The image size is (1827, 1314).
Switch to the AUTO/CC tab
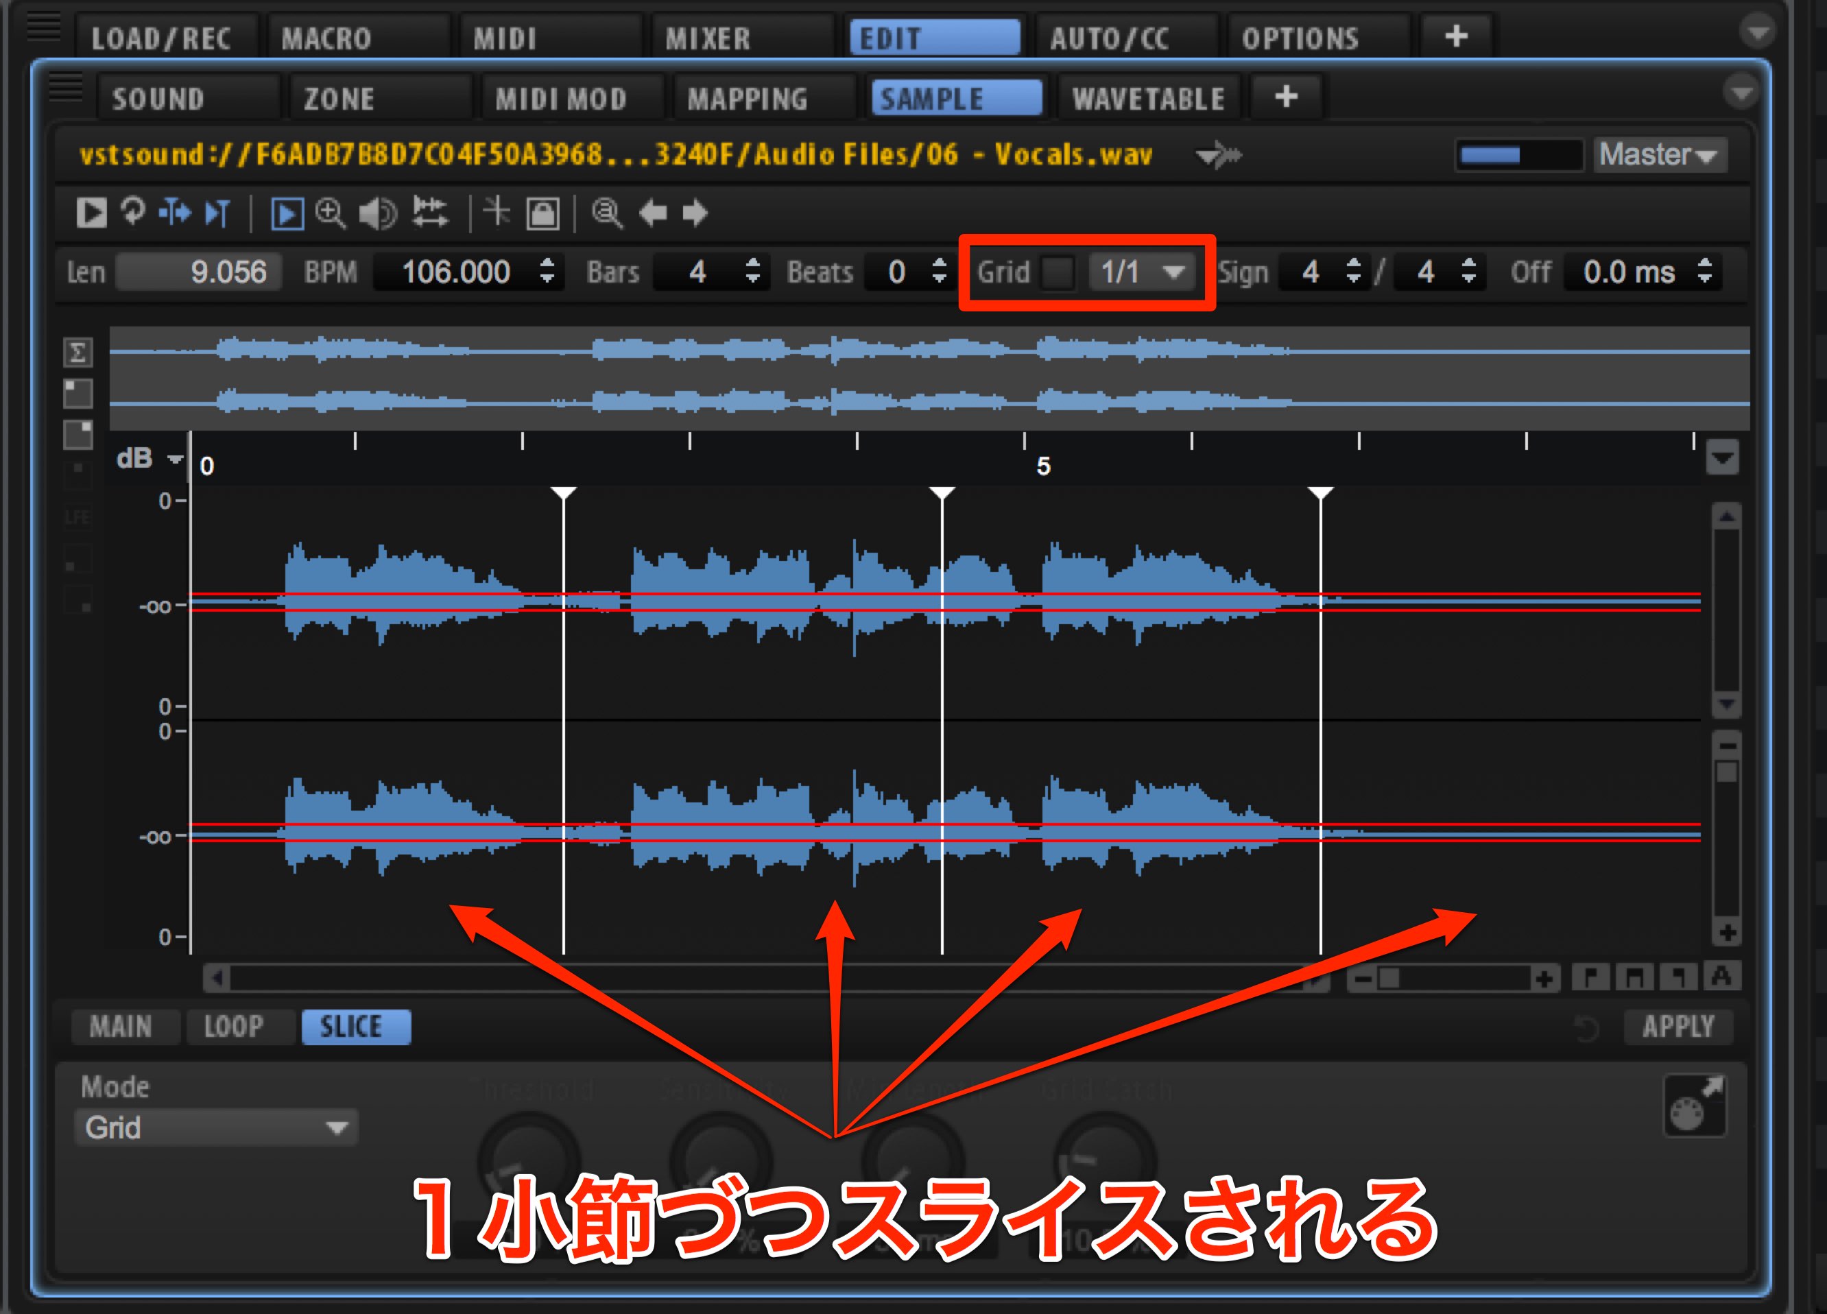pos(1126,38)
